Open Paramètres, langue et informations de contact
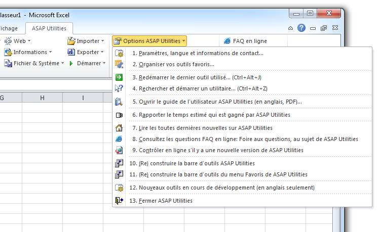The width and height of the screenshot is (380, 232). (x=242, y=53)
